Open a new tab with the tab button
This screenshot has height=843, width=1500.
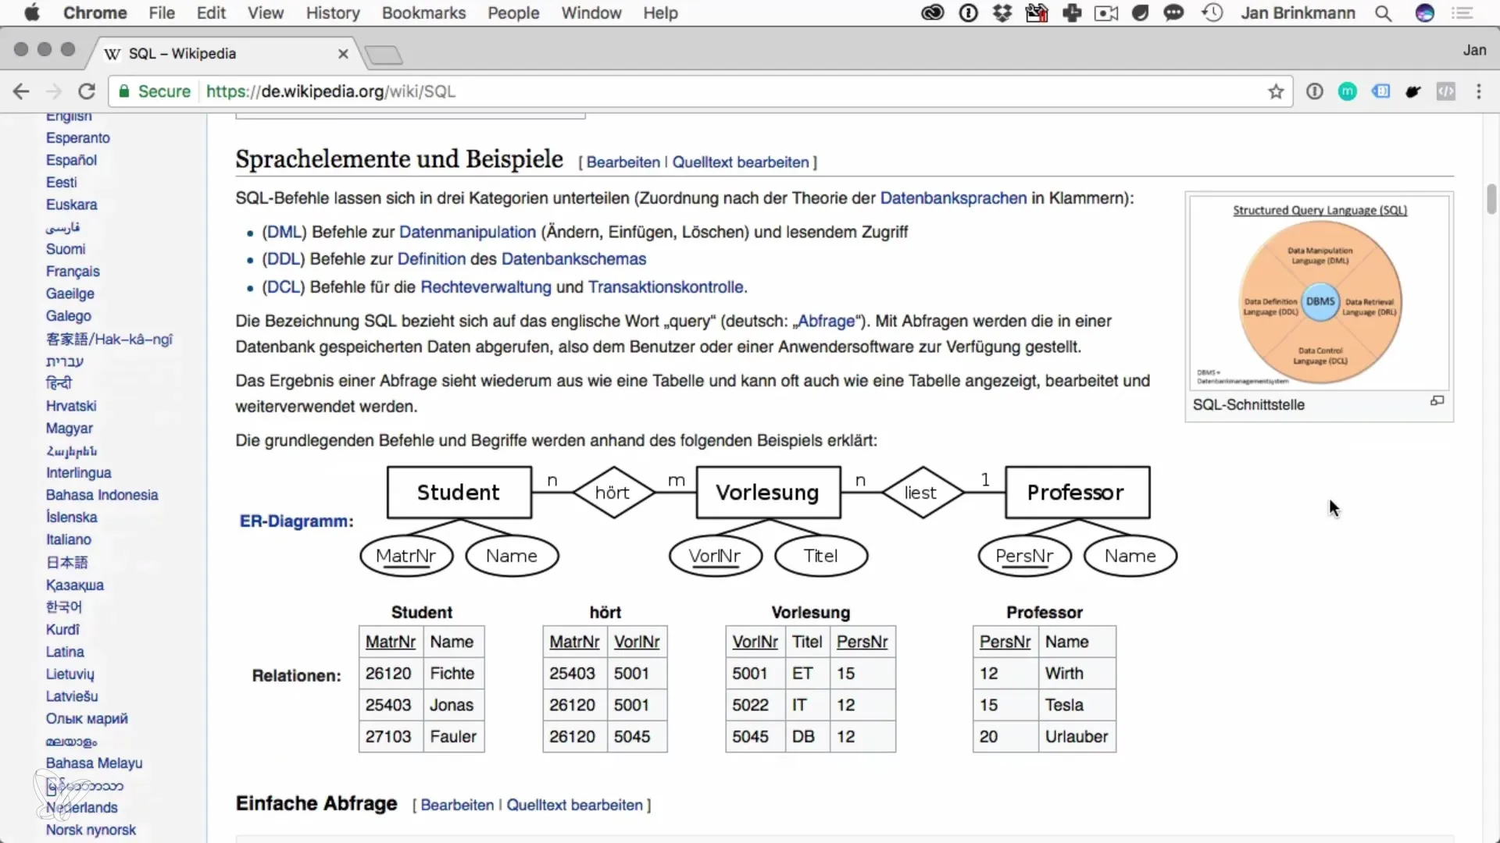coord(383,54)
